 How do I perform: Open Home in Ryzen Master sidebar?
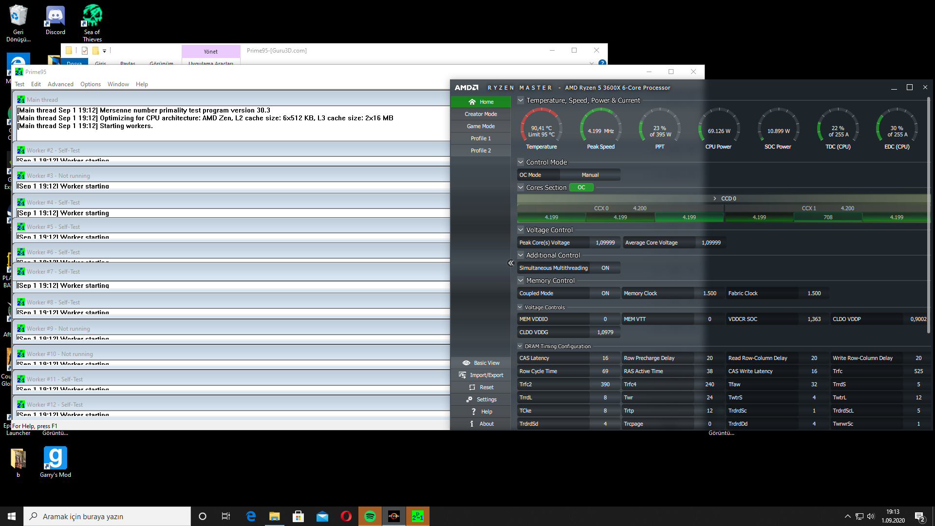pos(481,102)
